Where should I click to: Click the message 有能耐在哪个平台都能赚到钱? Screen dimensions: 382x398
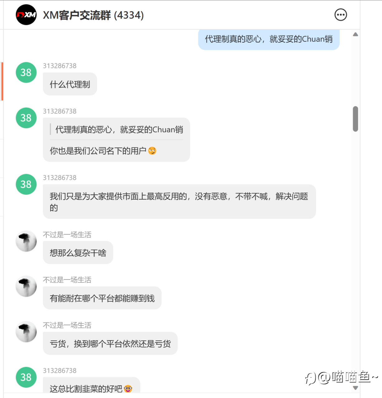click(102, 298)
